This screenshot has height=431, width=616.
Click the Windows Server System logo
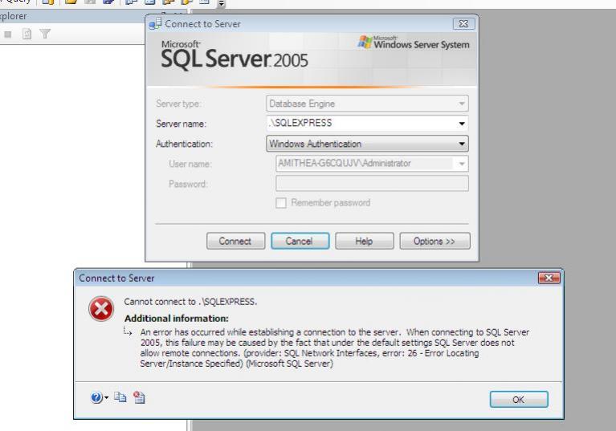[x=414, y=42]
